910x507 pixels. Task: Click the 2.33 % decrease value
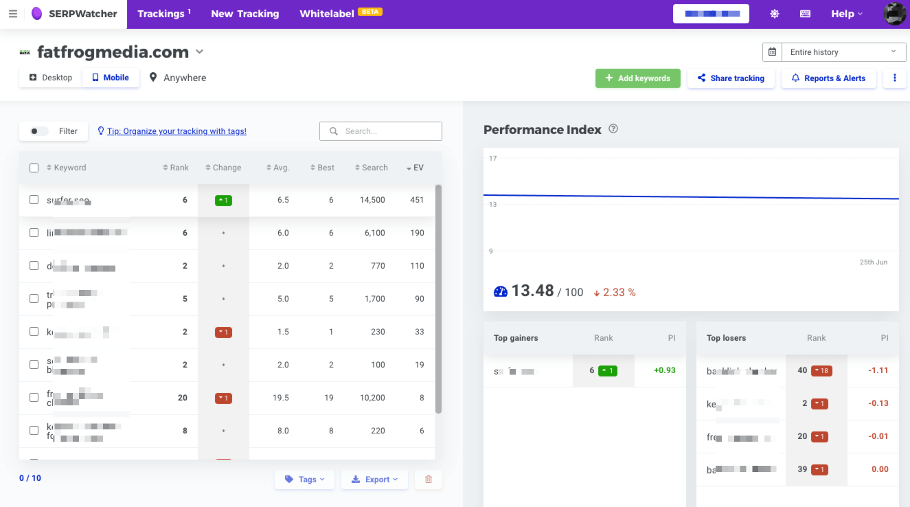tap(614, 293)
